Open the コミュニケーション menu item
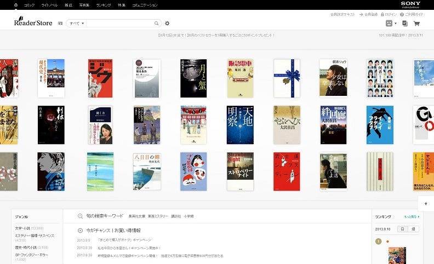Screen dimensions: 434x264 pos(145,5)
